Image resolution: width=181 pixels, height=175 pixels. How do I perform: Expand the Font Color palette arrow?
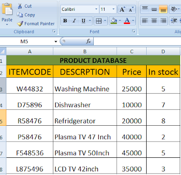click(x=133, y=21)
